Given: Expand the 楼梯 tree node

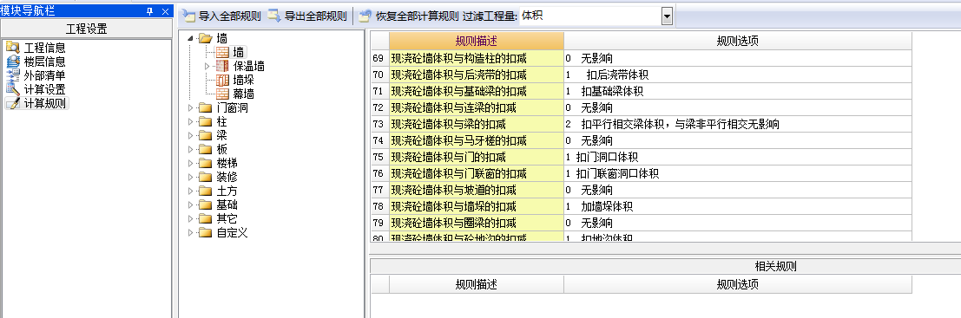Looking at the screenshot, I should 191,163.
